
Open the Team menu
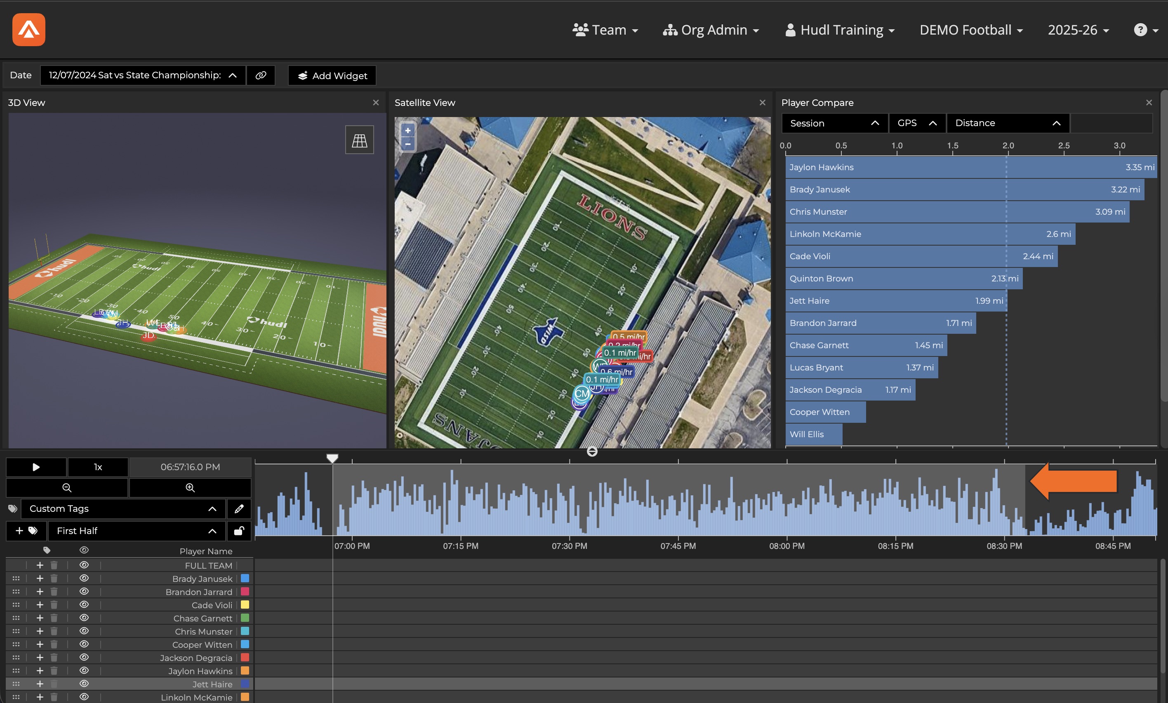click(605, 30)
